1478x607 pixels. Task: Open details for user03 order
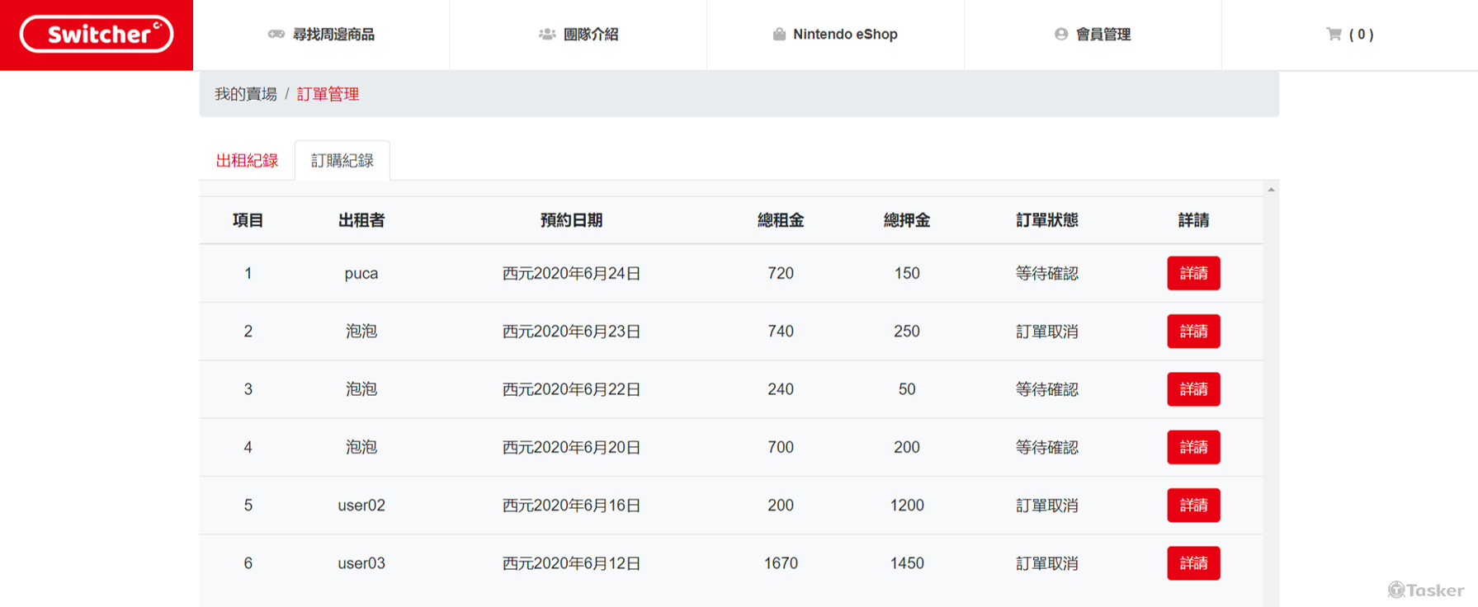tap(1192, 563)
